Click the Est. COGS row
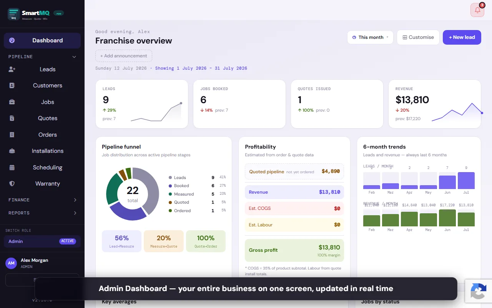492x308 pixels. point(294,208)
